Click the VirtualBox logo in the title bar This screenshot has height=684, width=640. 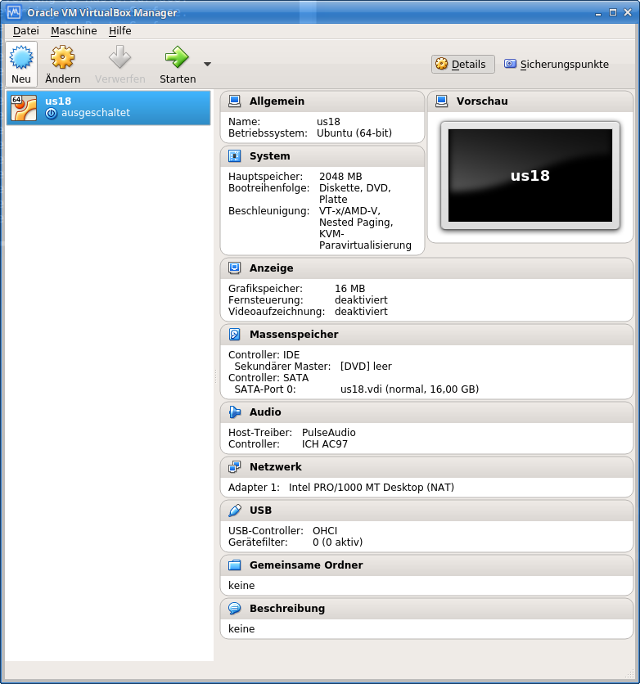(x=14, y=12)
